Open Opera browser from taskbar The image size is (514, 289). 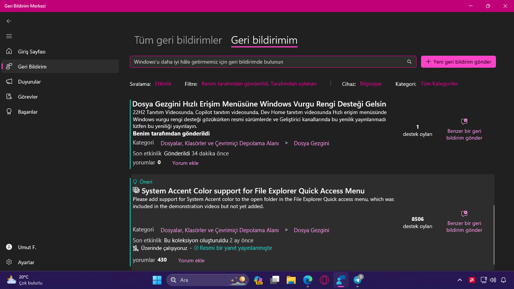[x=324, y=280]
